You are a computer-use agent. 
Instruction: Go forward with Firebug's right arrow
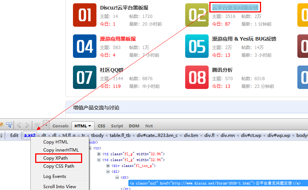(27, 125)
